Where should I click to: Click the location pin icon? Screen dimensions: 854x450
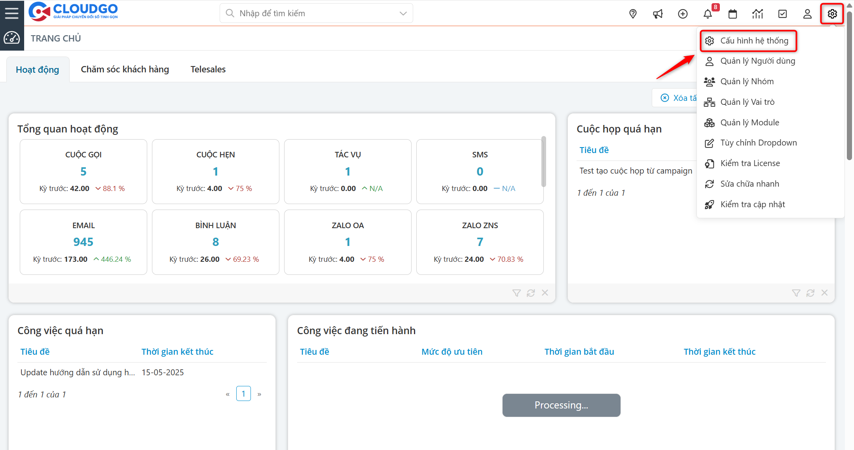tap(633, 14)
